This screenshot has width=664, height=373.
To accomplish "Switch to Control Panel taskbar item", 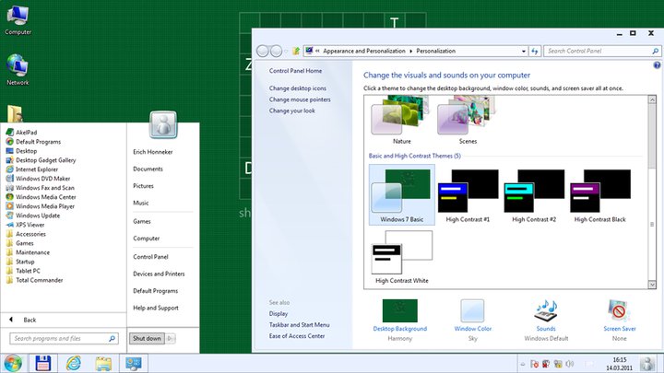I will tap(134, 363).
